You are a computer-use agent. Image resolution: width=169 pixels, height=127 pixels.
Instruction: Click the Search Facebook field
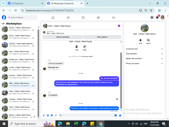click(x=23, y=18)
